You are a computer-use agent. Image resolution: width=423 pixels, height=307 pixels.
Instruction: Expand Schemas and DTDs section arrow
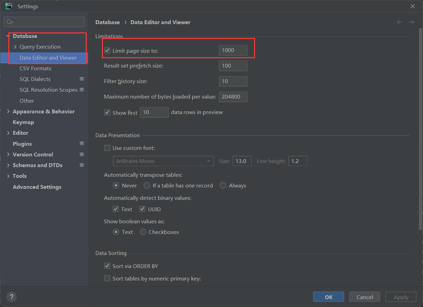tap(8, 165)
